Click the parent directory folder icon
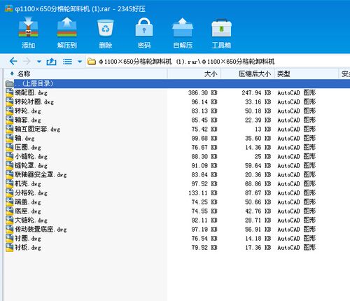 pos(9,83)
